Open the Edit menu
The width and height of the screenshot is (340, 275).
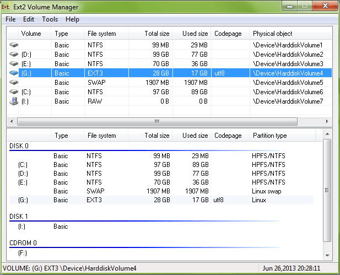[x=29, y=19]
